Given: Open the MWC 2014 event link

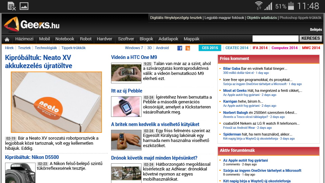Looking at the screenshot, I should click(311, 48).
